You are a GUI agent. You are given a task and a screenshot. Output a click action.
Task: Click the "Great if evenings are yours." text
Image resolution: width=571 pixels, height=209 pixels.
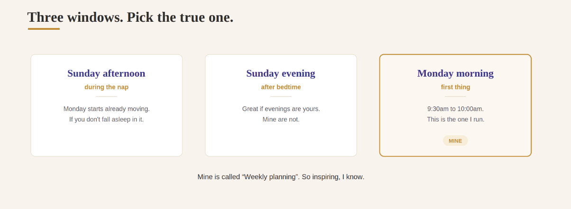pyautogui.click(x=281, y=109)
